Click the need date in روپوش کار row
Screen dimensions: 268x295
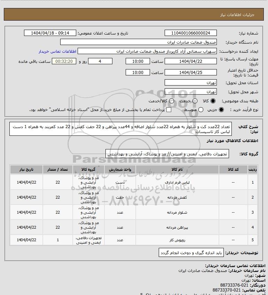(26, 240)
